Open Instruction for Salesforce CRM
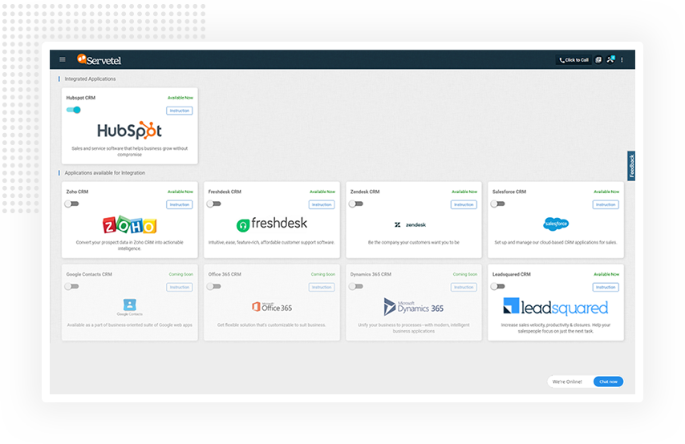Screen dimensions: 685x444 pos(606,204)
